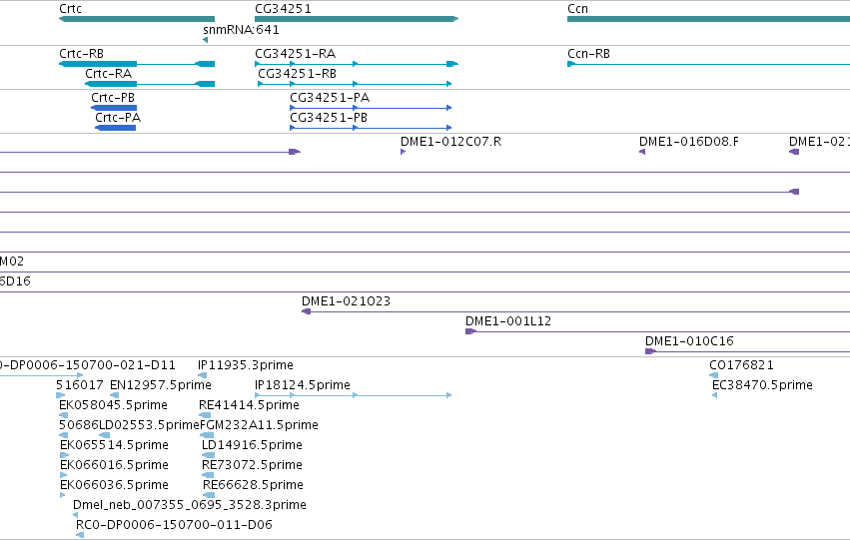Select the Ccn gene bar
The image size is (850, 540).
(x=708, y=19)
